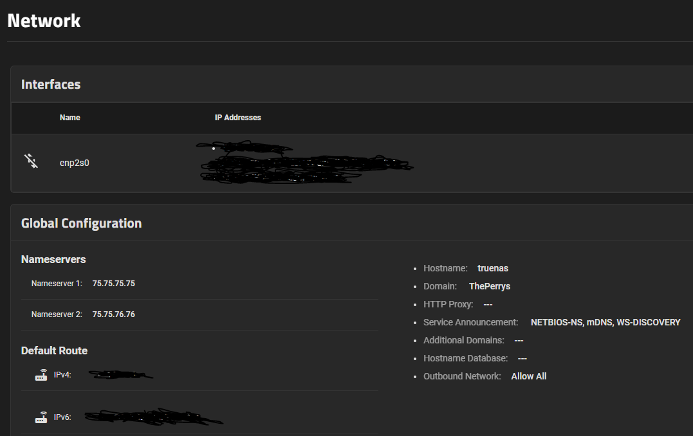Click the HTTP Proxy entry
Screen dimensions: 693x436
(x=457, y=304)
